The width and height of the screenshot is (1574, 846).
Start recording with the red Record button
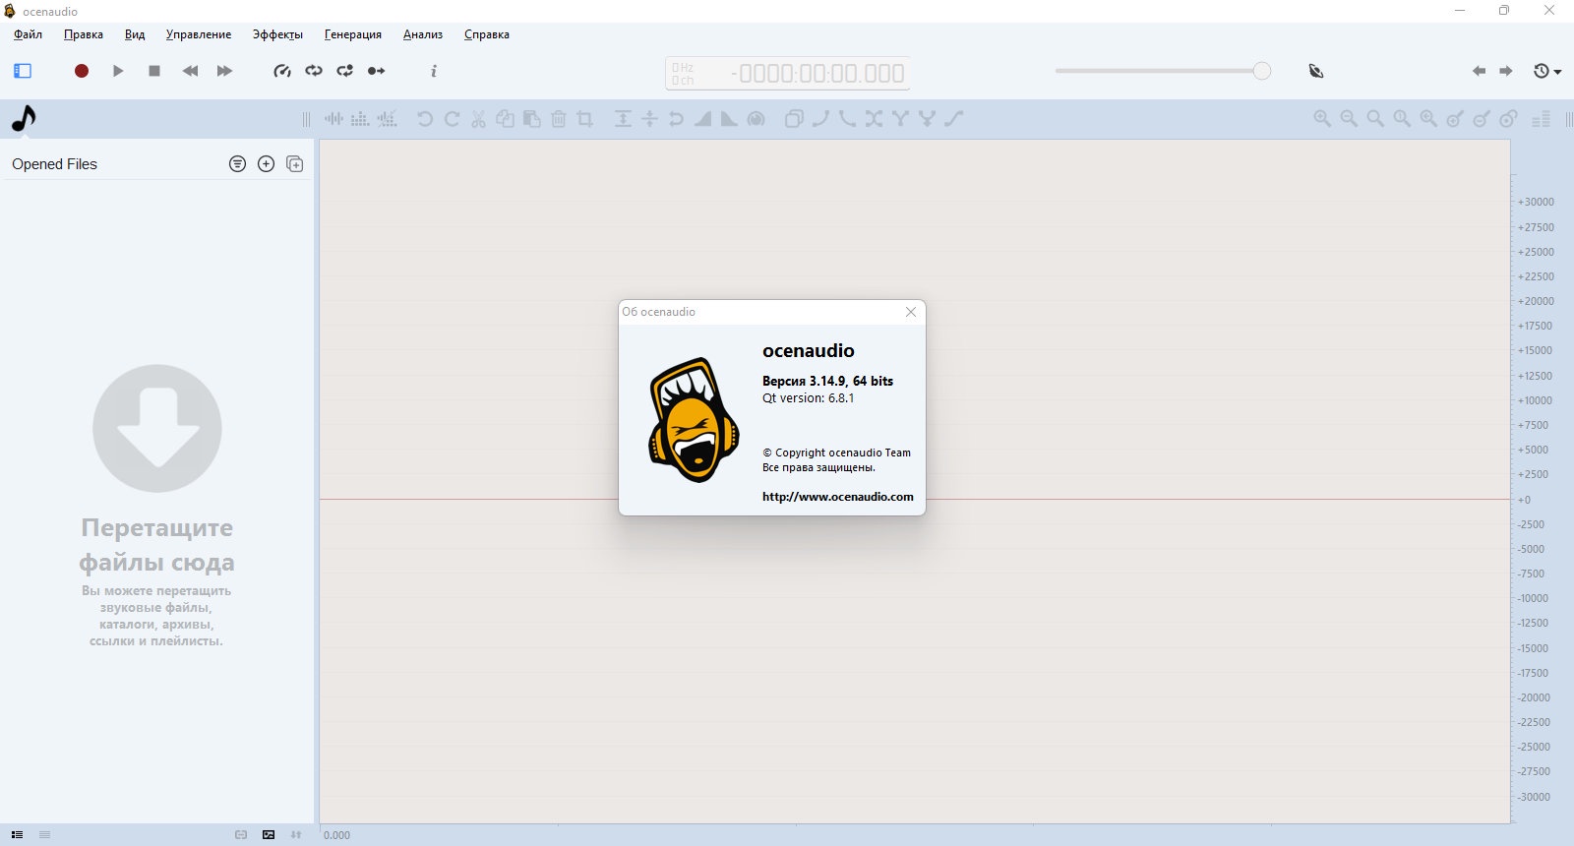pos(82,71)
